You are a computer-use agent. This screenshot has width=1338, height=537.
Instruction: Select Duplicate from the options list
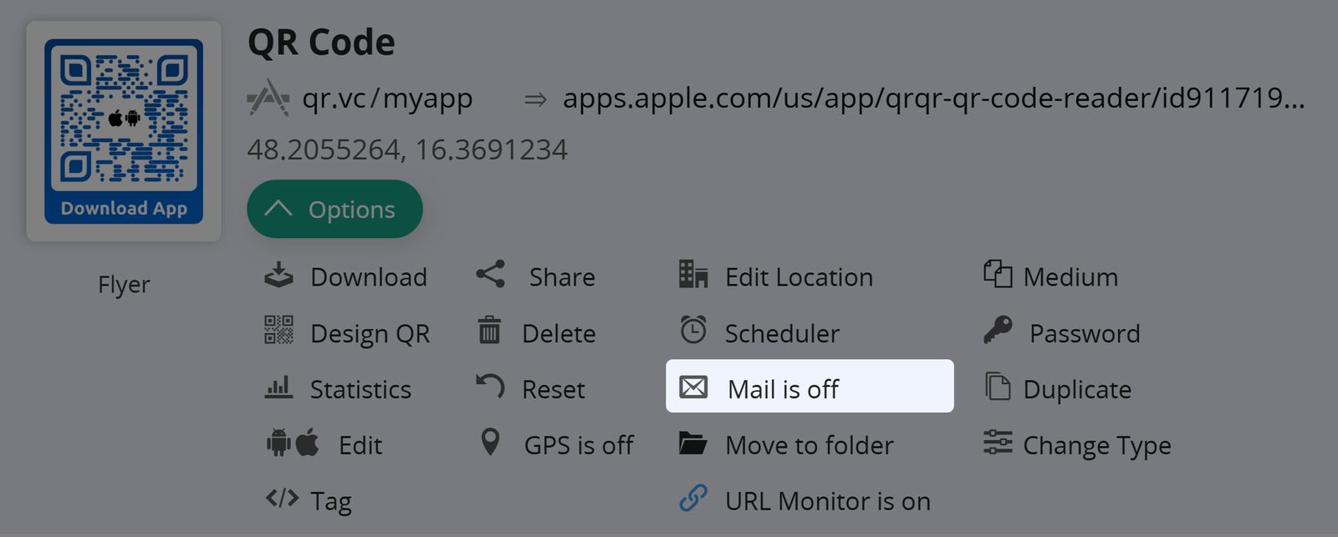click(x=1076, y=389)
